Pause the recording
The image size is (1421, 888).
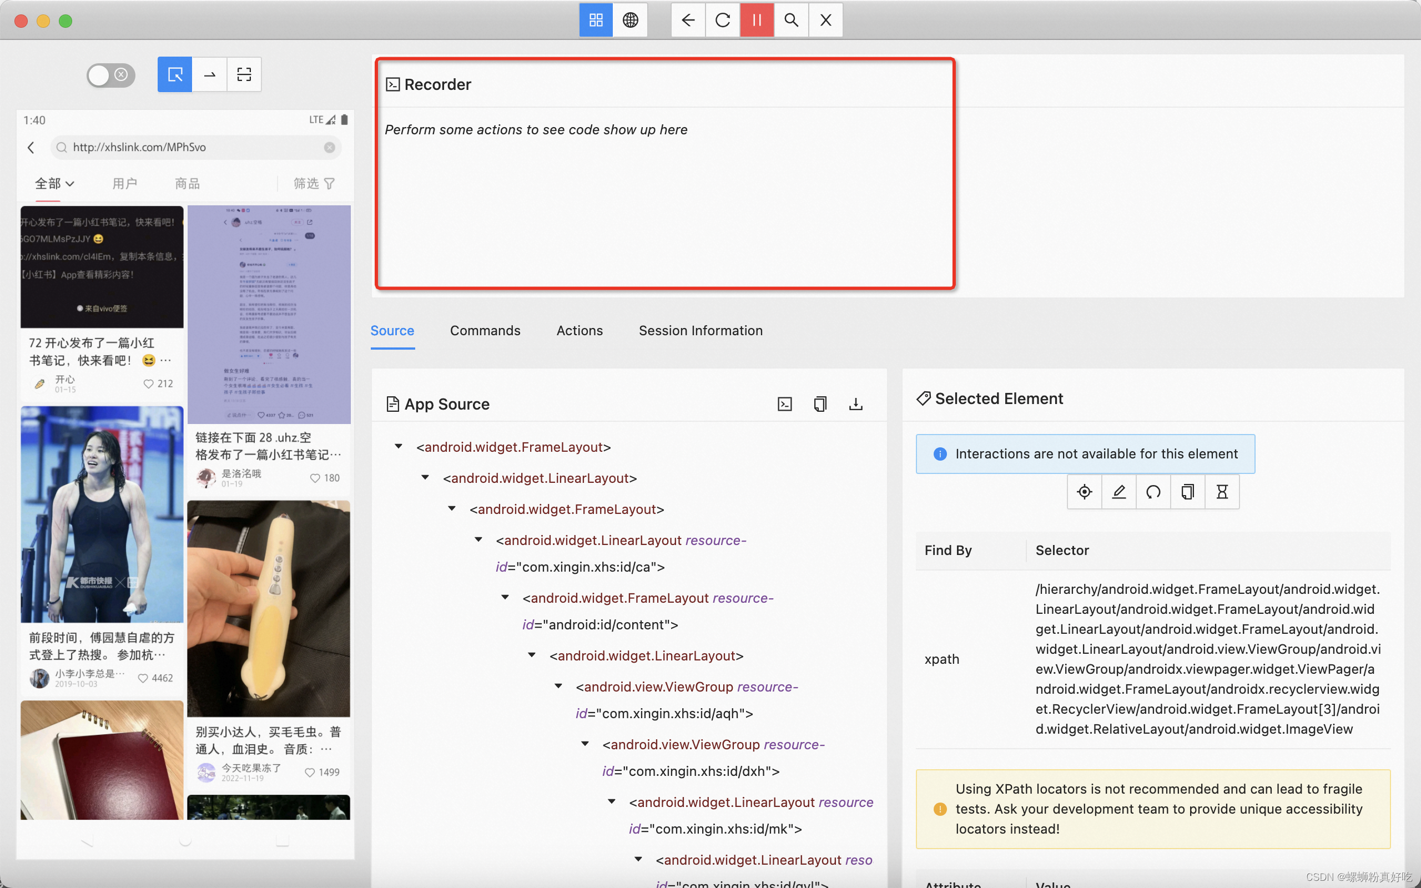pos(757,21)
